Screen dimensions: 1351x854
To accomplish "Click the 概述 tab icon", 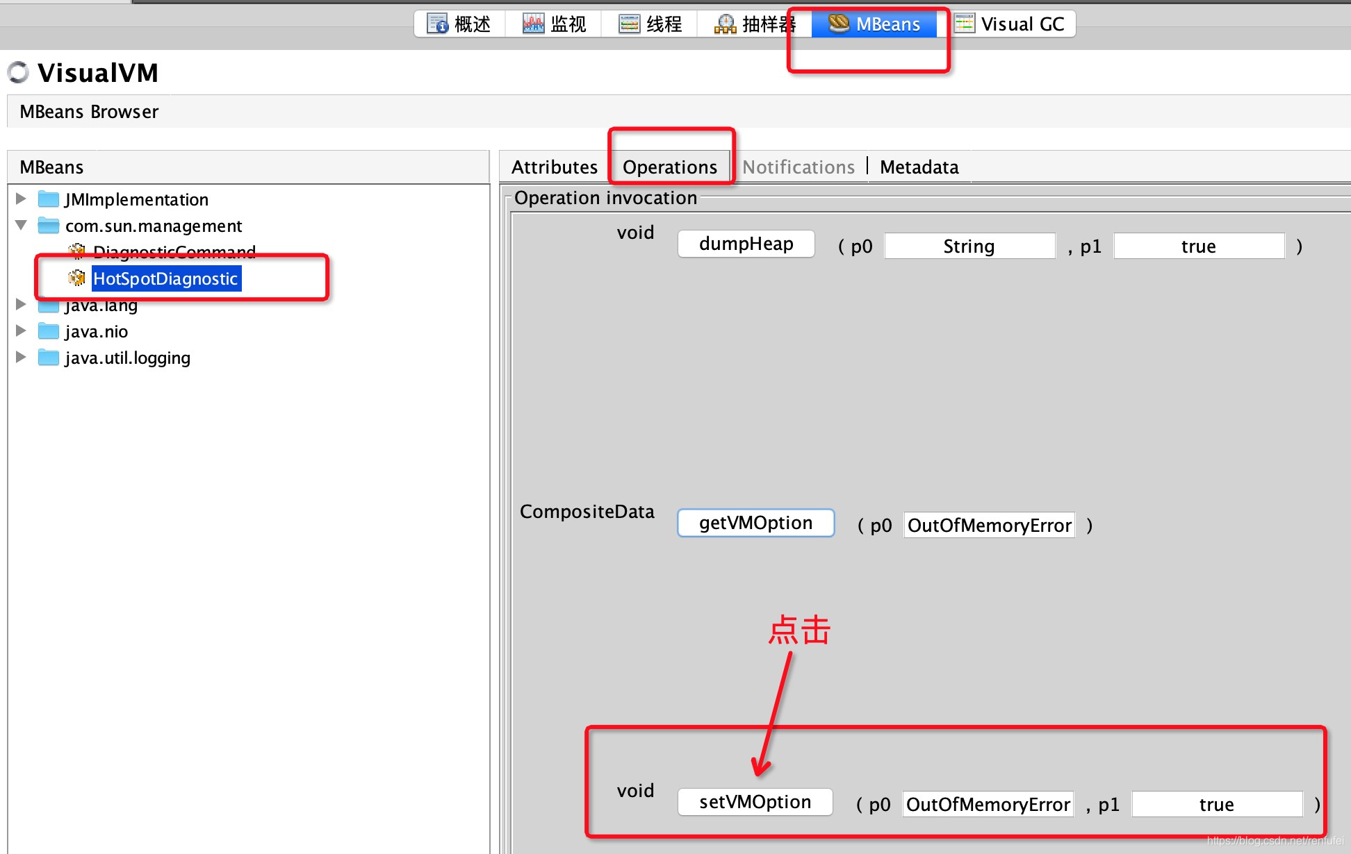I will [438, 24].
